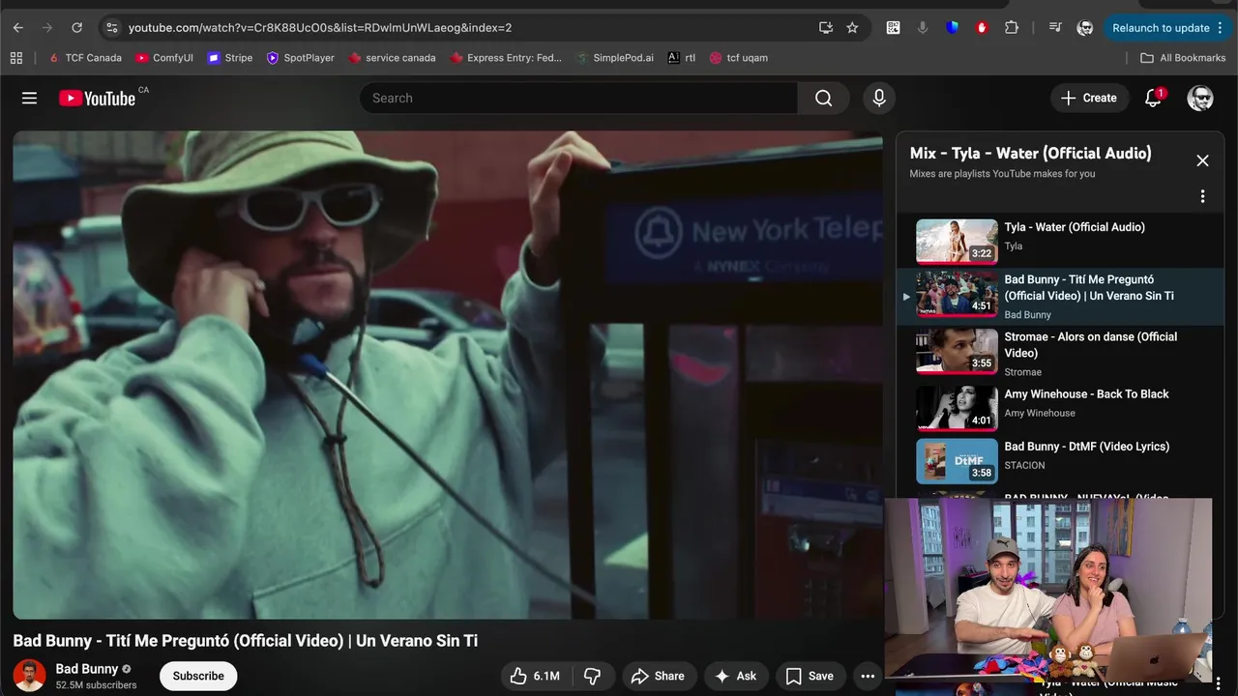
Task: Click the Mix - Tyla - Water playlist title
Action: 1030,153
